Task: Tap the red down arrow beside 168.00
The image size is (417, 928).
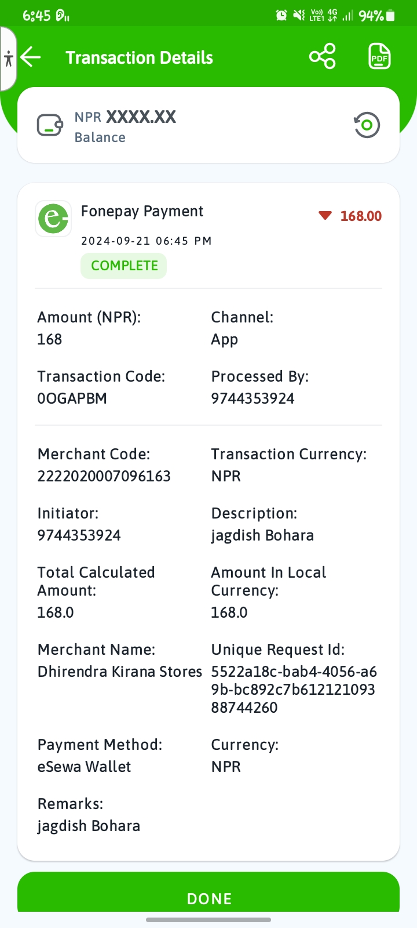Action: click(x=325, y=216)
